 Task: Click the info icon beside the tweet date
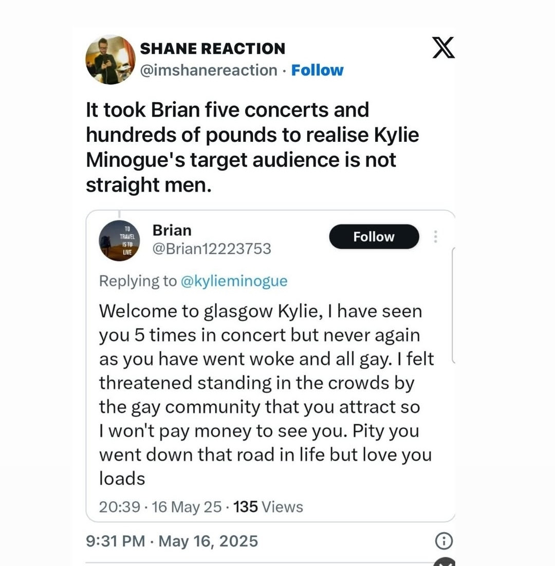444,541
